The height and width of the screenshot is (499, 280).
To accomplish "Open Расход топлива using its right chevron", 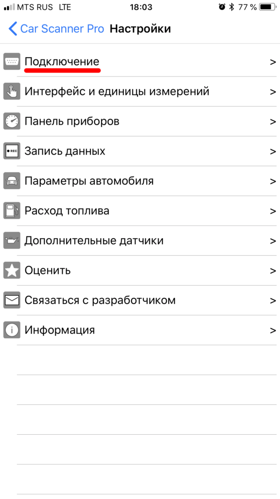I will [272, 211].
